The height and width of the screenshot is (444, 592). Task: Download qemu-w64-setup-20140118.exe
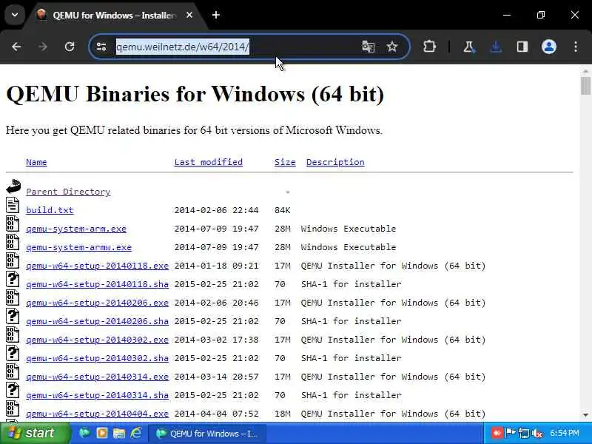coord(98,266)
